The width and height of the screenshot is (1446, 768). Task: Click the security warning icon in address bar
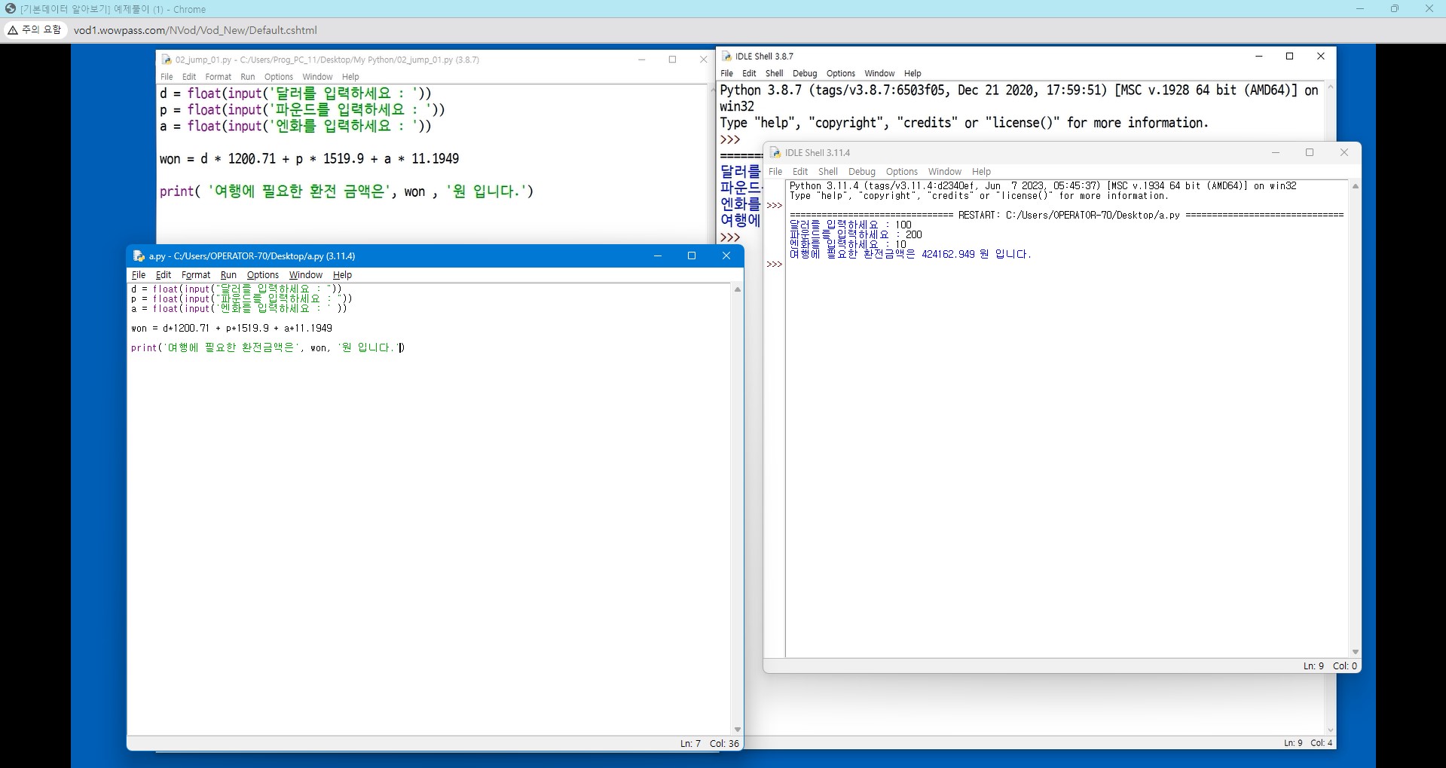tap(13, 30)
